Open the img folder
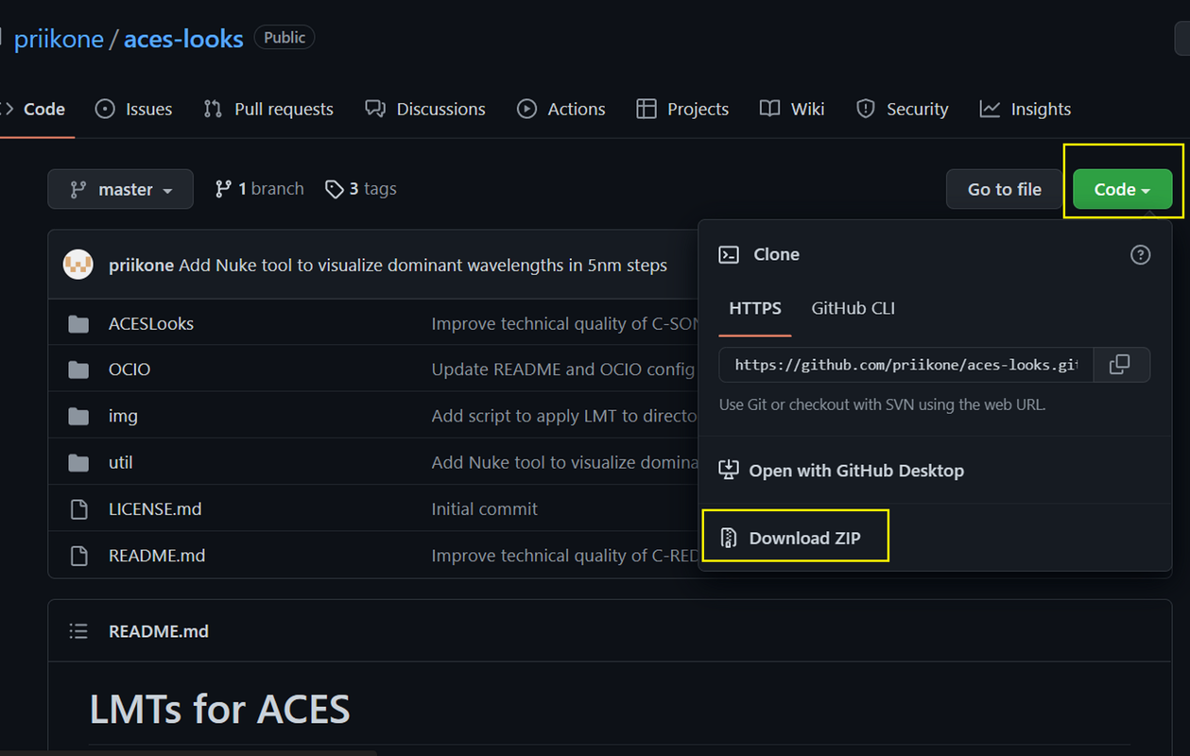The width and height of the screenshot is (1190, 756). (123, 416)
